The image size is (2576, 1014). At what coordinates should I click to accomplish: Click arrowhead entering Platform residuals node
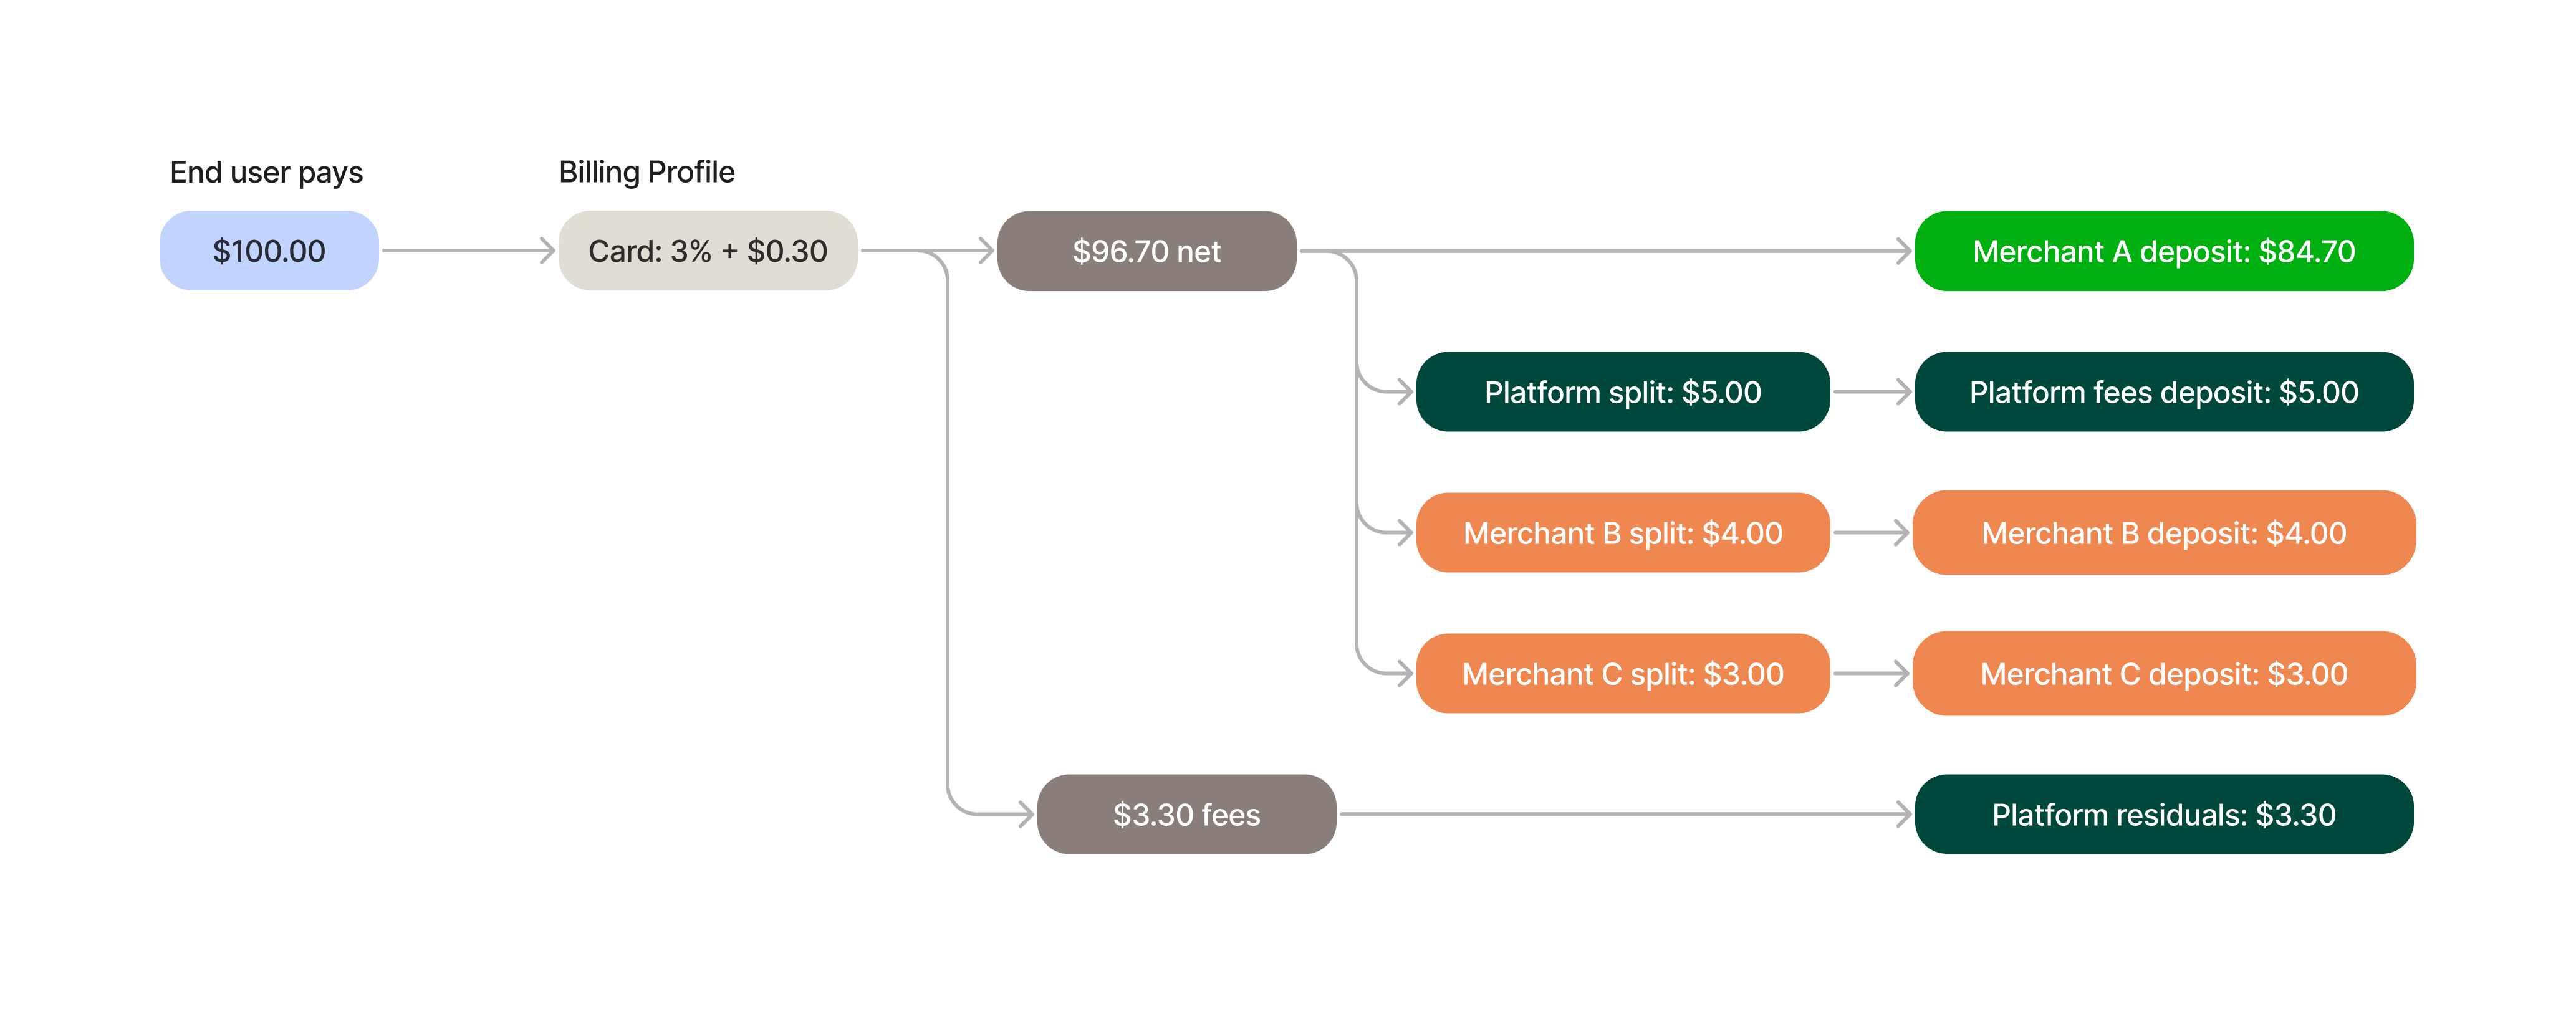point(1903,814)
